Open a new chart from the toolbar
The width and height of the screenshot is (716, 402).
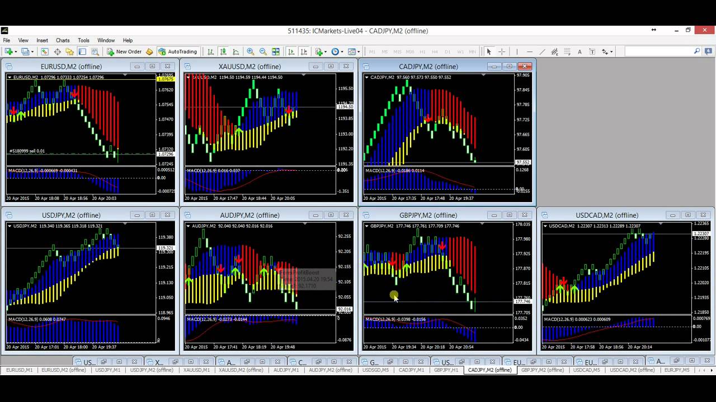pyautogui.click(x=9, y=51)
